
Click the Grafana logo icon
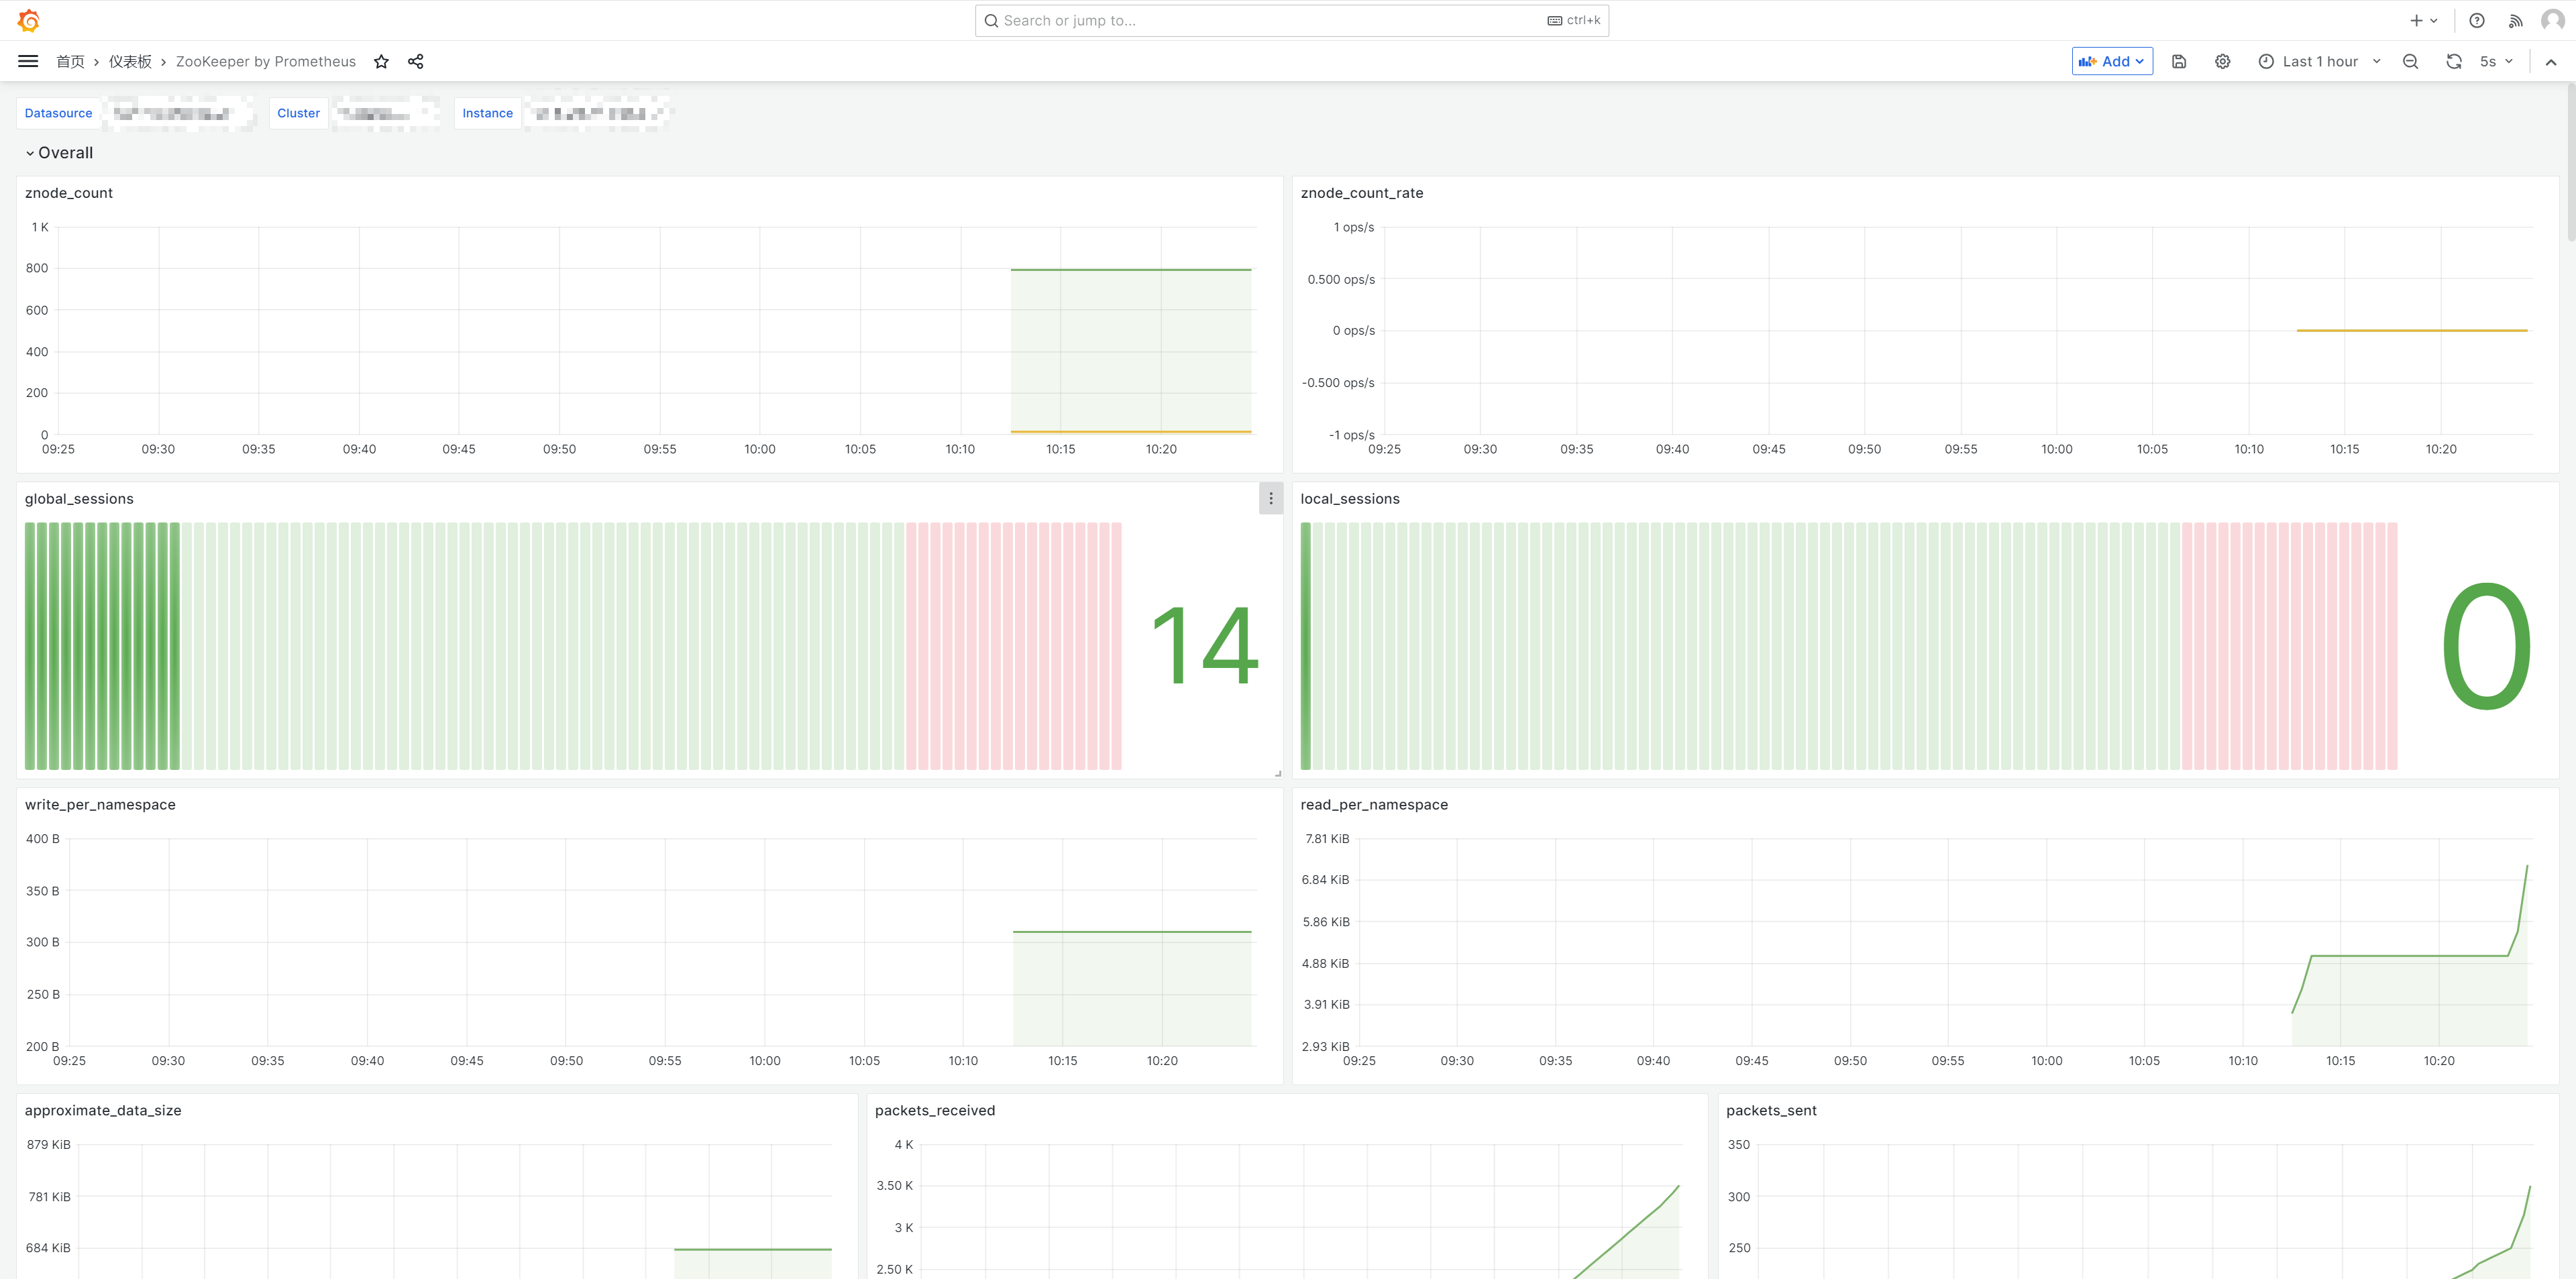29,20
